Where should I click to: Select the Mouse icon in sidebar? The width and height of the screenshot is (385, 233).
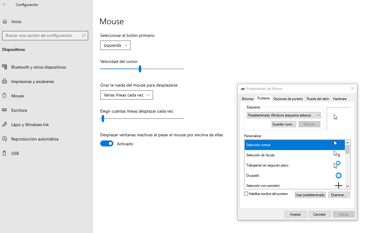(4, 96)
